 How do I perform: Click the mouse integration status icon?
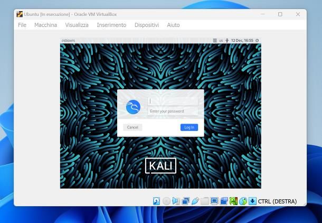coord(243,201)
